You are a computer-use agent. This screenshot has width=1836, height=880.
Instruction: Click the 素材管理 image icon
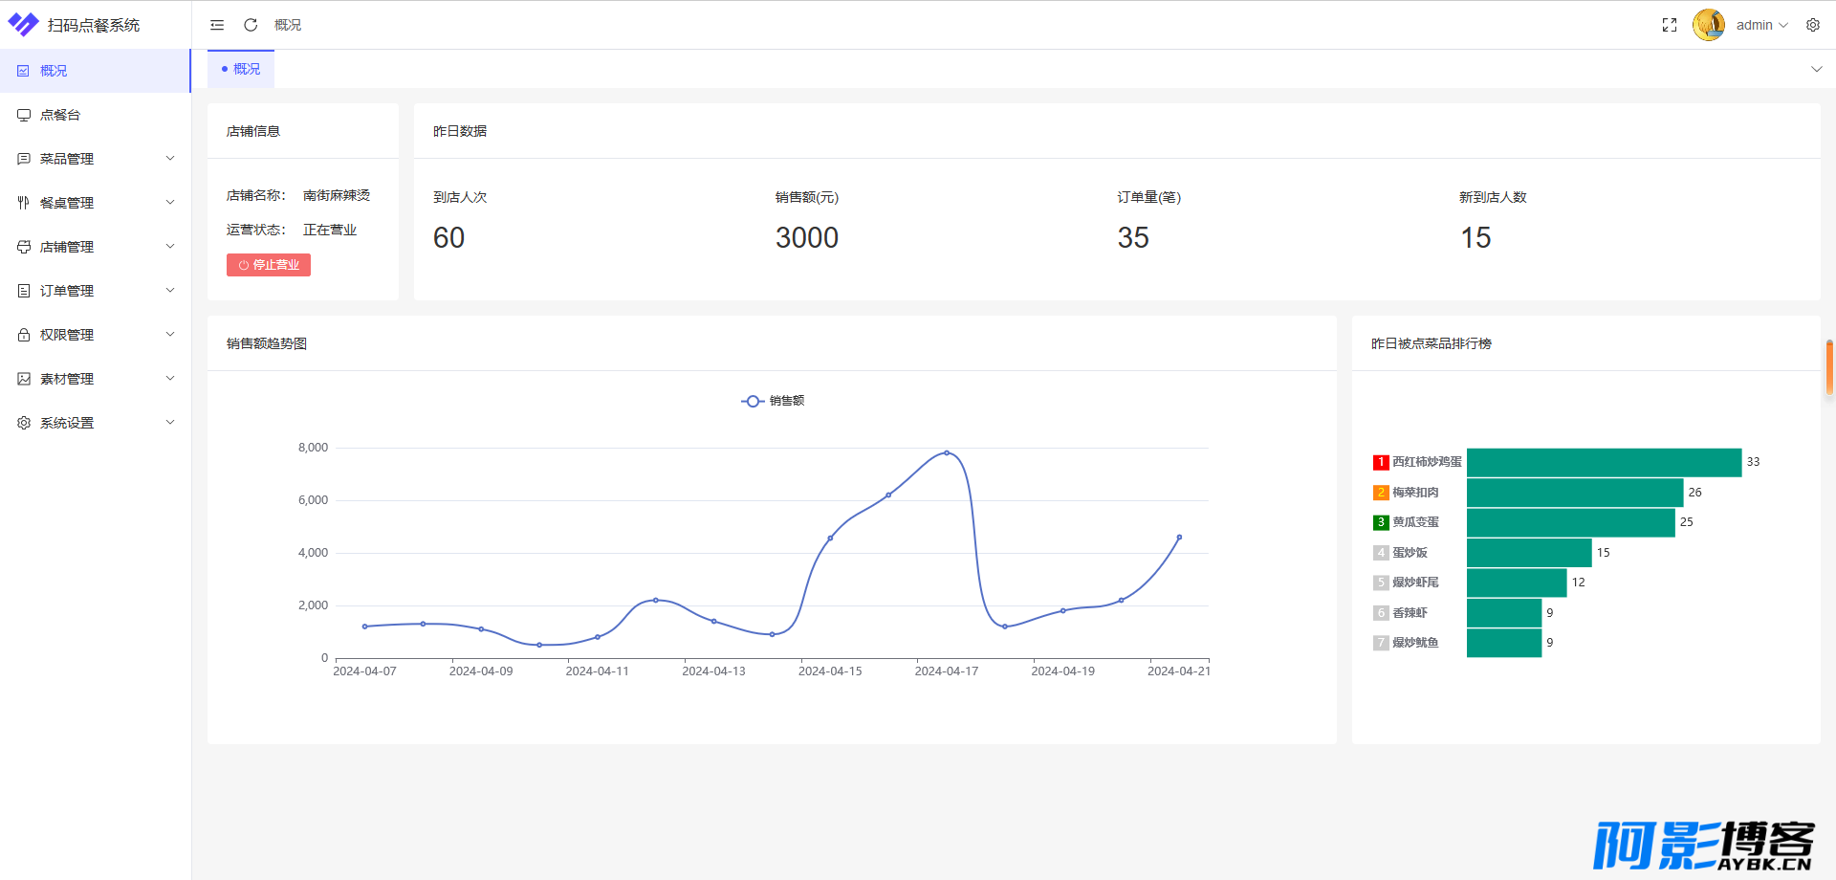click(24, 379)
